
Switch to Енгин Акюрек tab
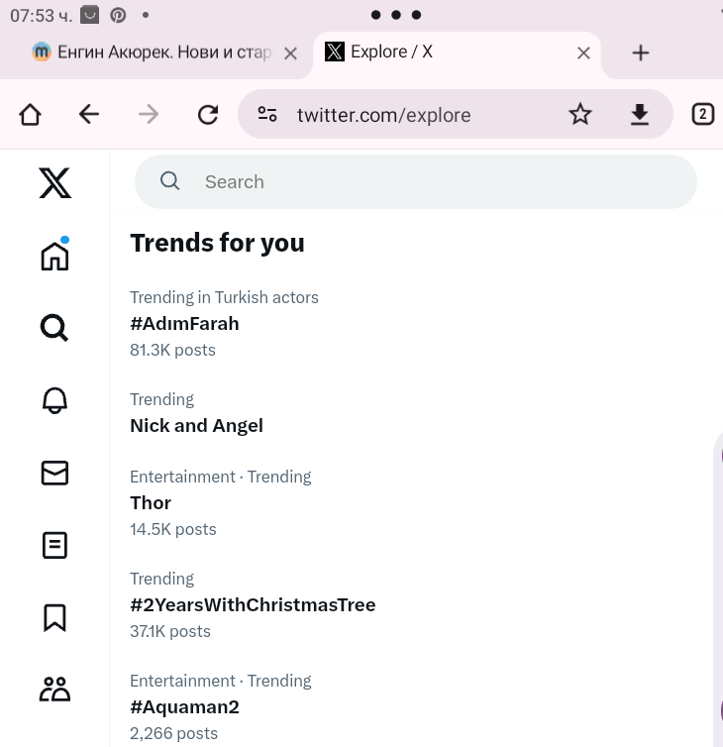click(x=157, y=53)
